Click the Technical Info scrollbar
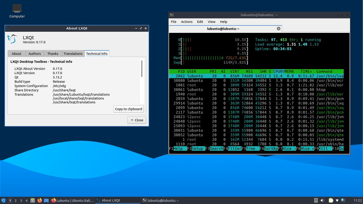 pyautogui.click(x=142, y=69)
